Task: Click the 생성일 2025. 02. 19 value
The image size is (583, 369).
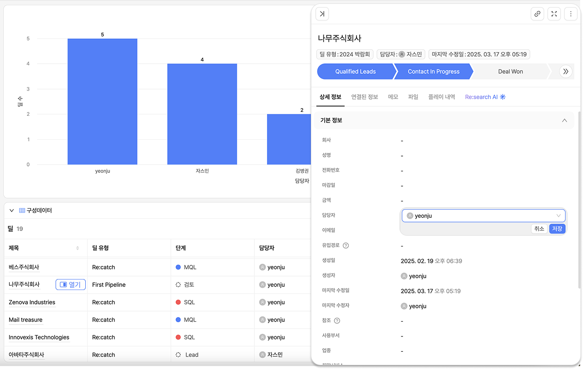Action: click(431, 261)
